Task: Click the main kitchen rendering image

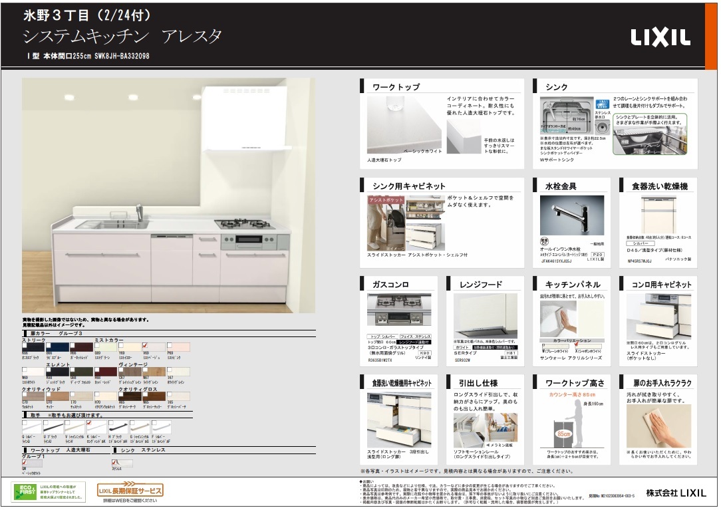Action: (168, 195)
